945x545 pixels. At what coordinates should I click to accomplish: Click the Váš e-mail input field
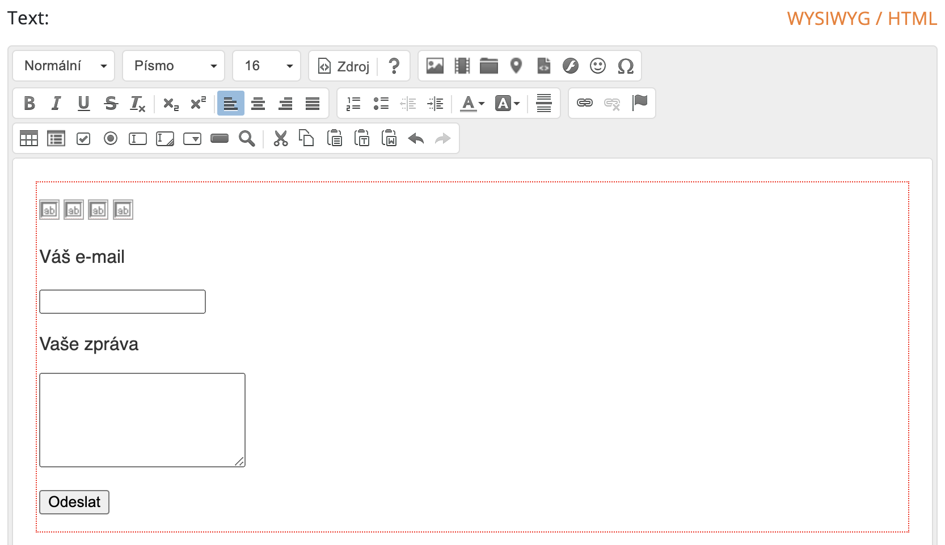coord(123,301)
